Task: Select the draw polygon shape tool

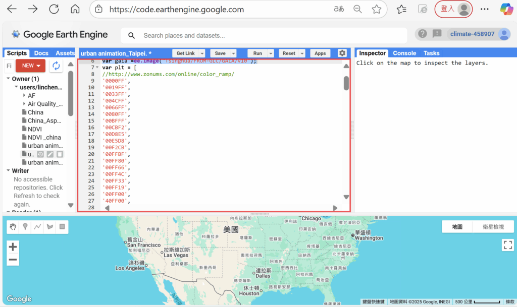Action: pos(50,227)
